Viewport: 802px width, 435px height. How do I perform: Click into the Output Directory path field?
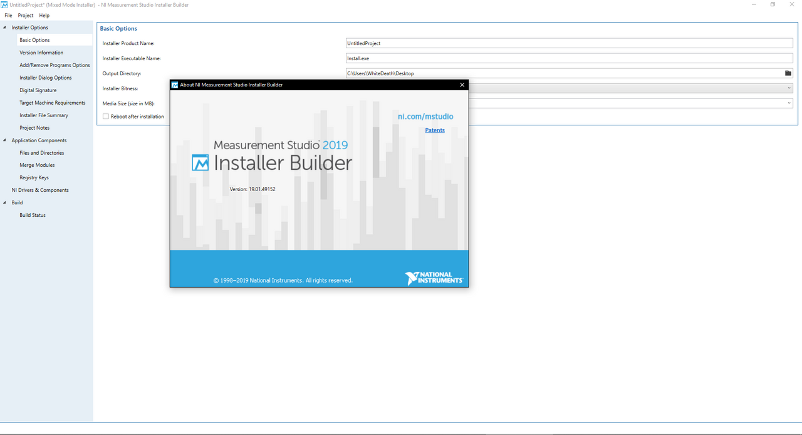click(564, 73)
